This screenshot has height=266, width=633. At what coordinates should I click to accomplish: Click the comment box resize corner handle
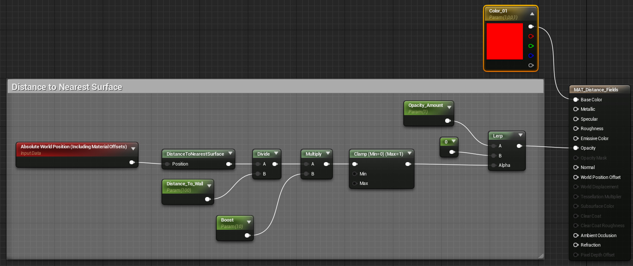click(541, 256)
